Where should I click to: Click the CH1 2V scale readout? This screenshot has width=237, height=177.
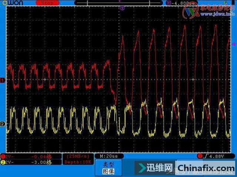[x=10, y=156]
